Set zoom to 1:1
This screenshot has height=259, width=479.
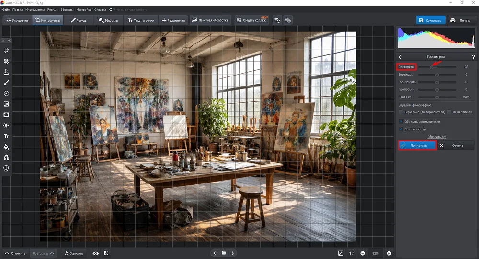click(352, 253)
